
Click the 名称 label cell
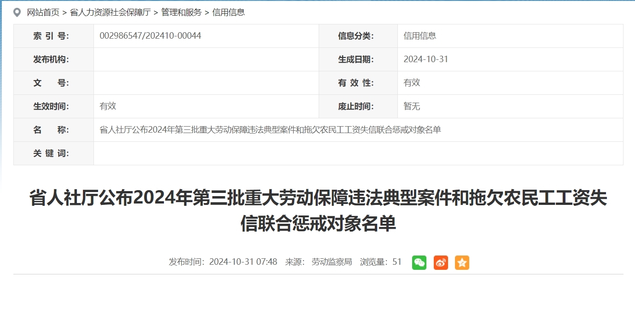coord(53,130)
